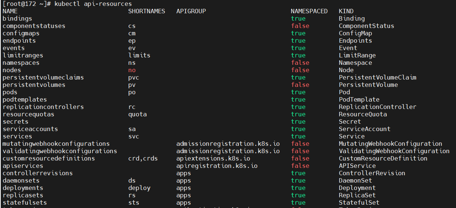Click the apiextensions.k8s.io API group
The image size is (456, 208).
click(213, 158)
